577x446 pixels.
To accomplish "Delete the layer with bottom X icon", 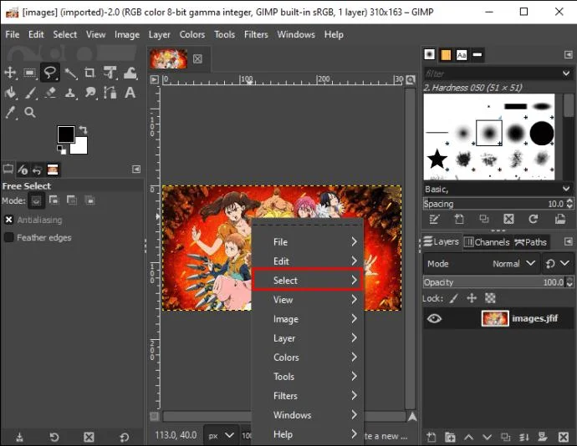I will click(564, 437).
